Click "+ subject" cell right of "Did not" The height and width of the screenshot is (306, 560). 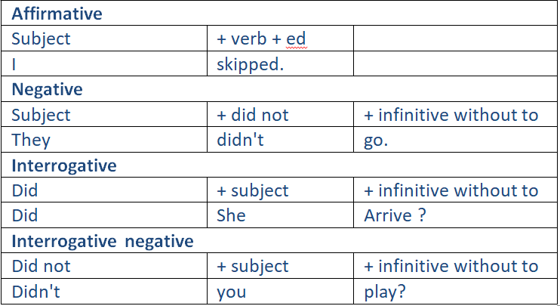252,266
